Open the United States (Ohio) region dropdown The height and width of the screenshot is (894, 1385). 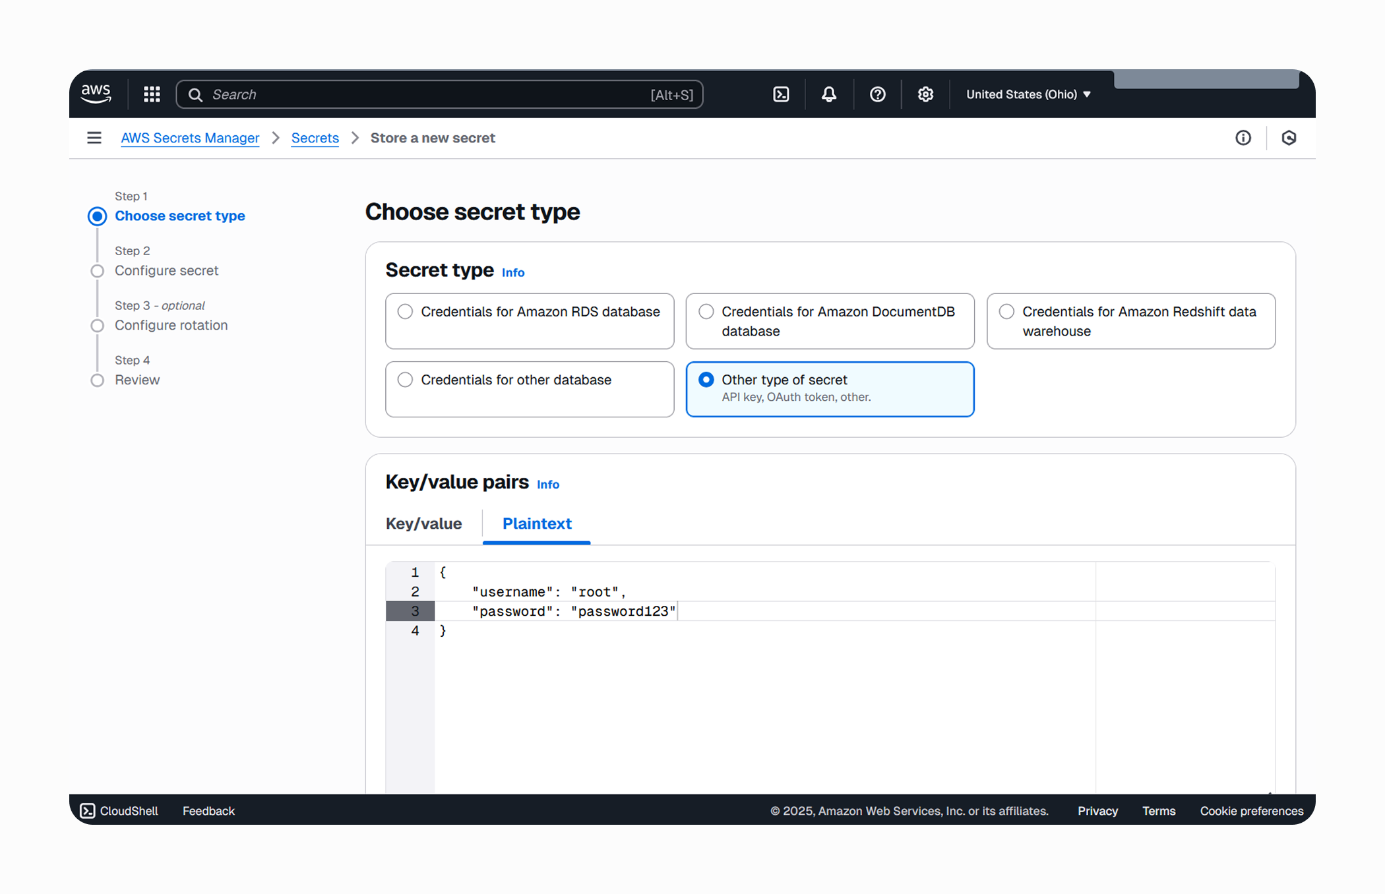tap(1028, 94)
